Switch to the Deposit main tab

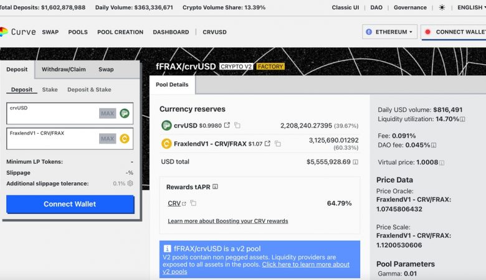[x=17, y=69]
